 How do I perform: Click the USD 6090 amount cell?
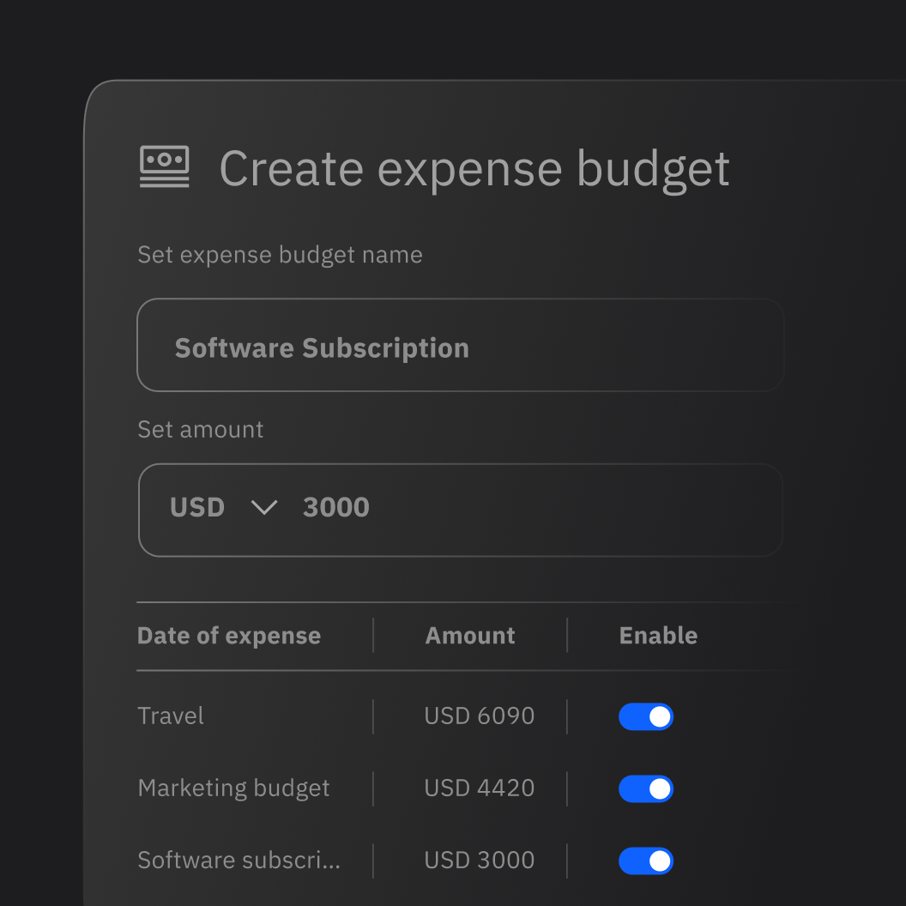pos(479,716)
